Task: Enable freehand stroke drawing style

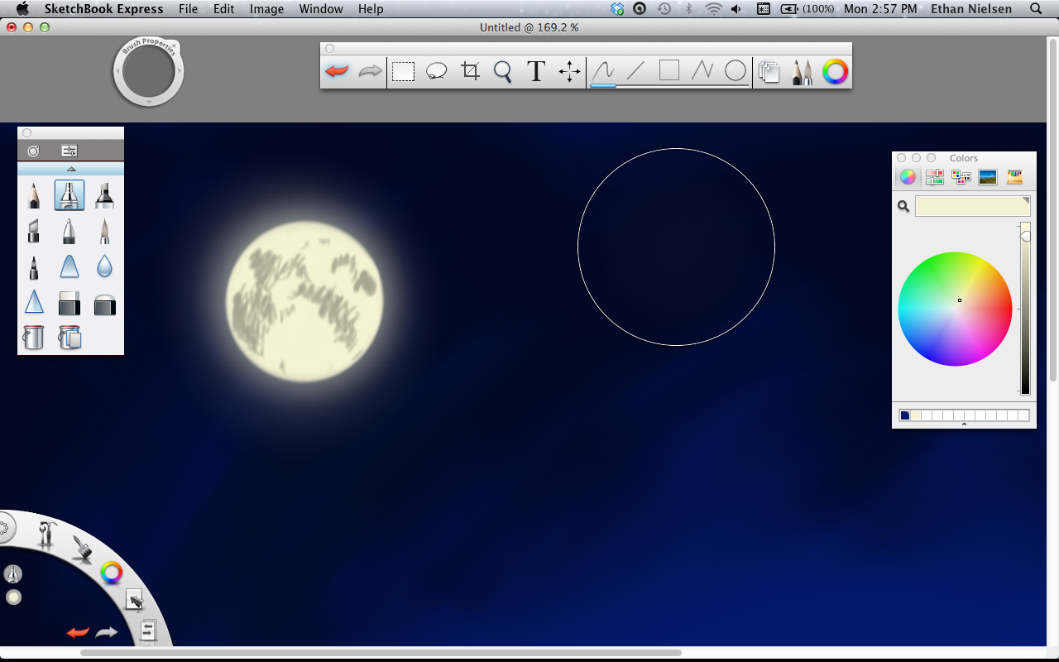Action: click(x=603, y=71)
